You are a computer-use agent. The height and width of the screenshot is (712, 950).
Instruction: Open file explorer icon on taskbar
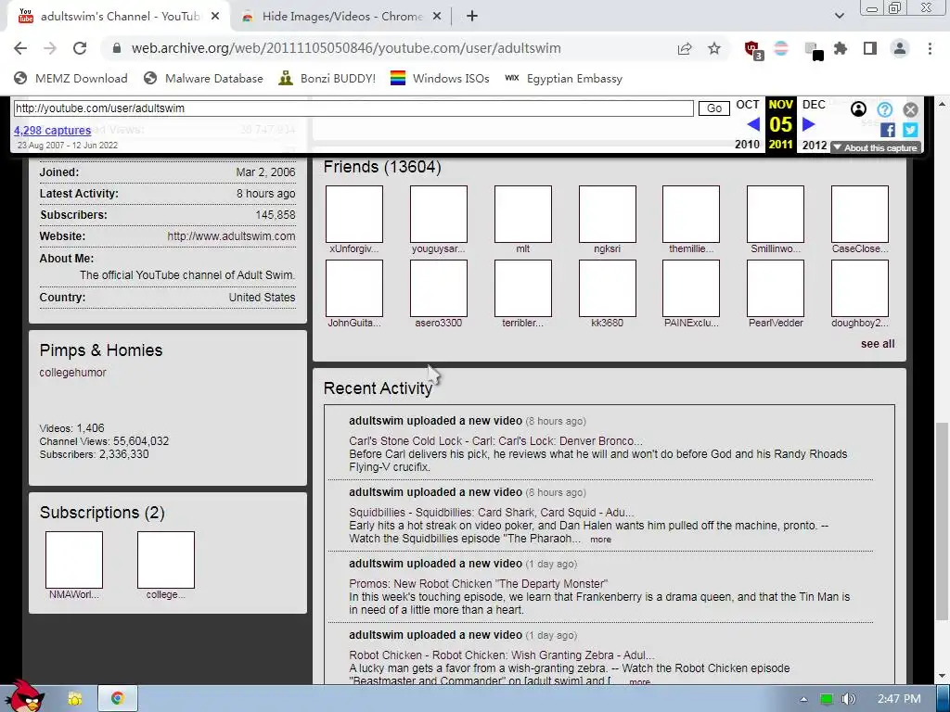(75, 699)
